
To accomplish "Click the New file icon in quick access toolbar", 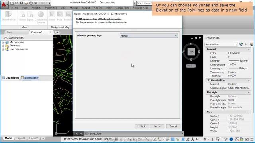I will [12, 3].
